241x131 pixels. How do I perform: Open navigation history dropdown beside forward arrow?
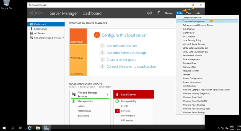(x=42, y=13)
